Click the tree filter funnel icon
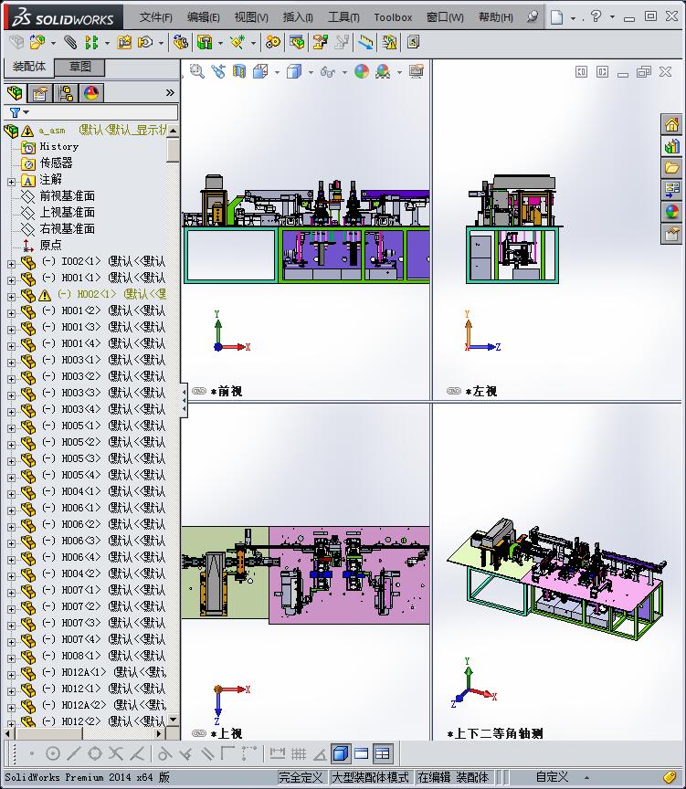 [16, 112]
